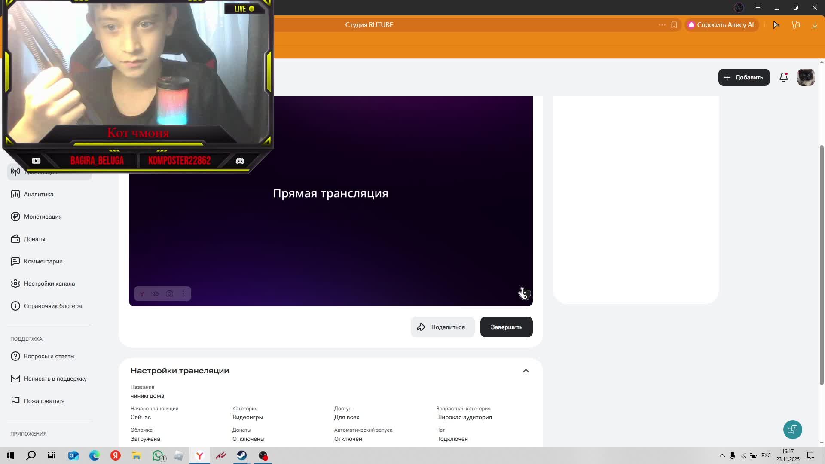Open Справочник блогера
The width and height of the screenshot is (825, 464).
(x=52, y=306)
